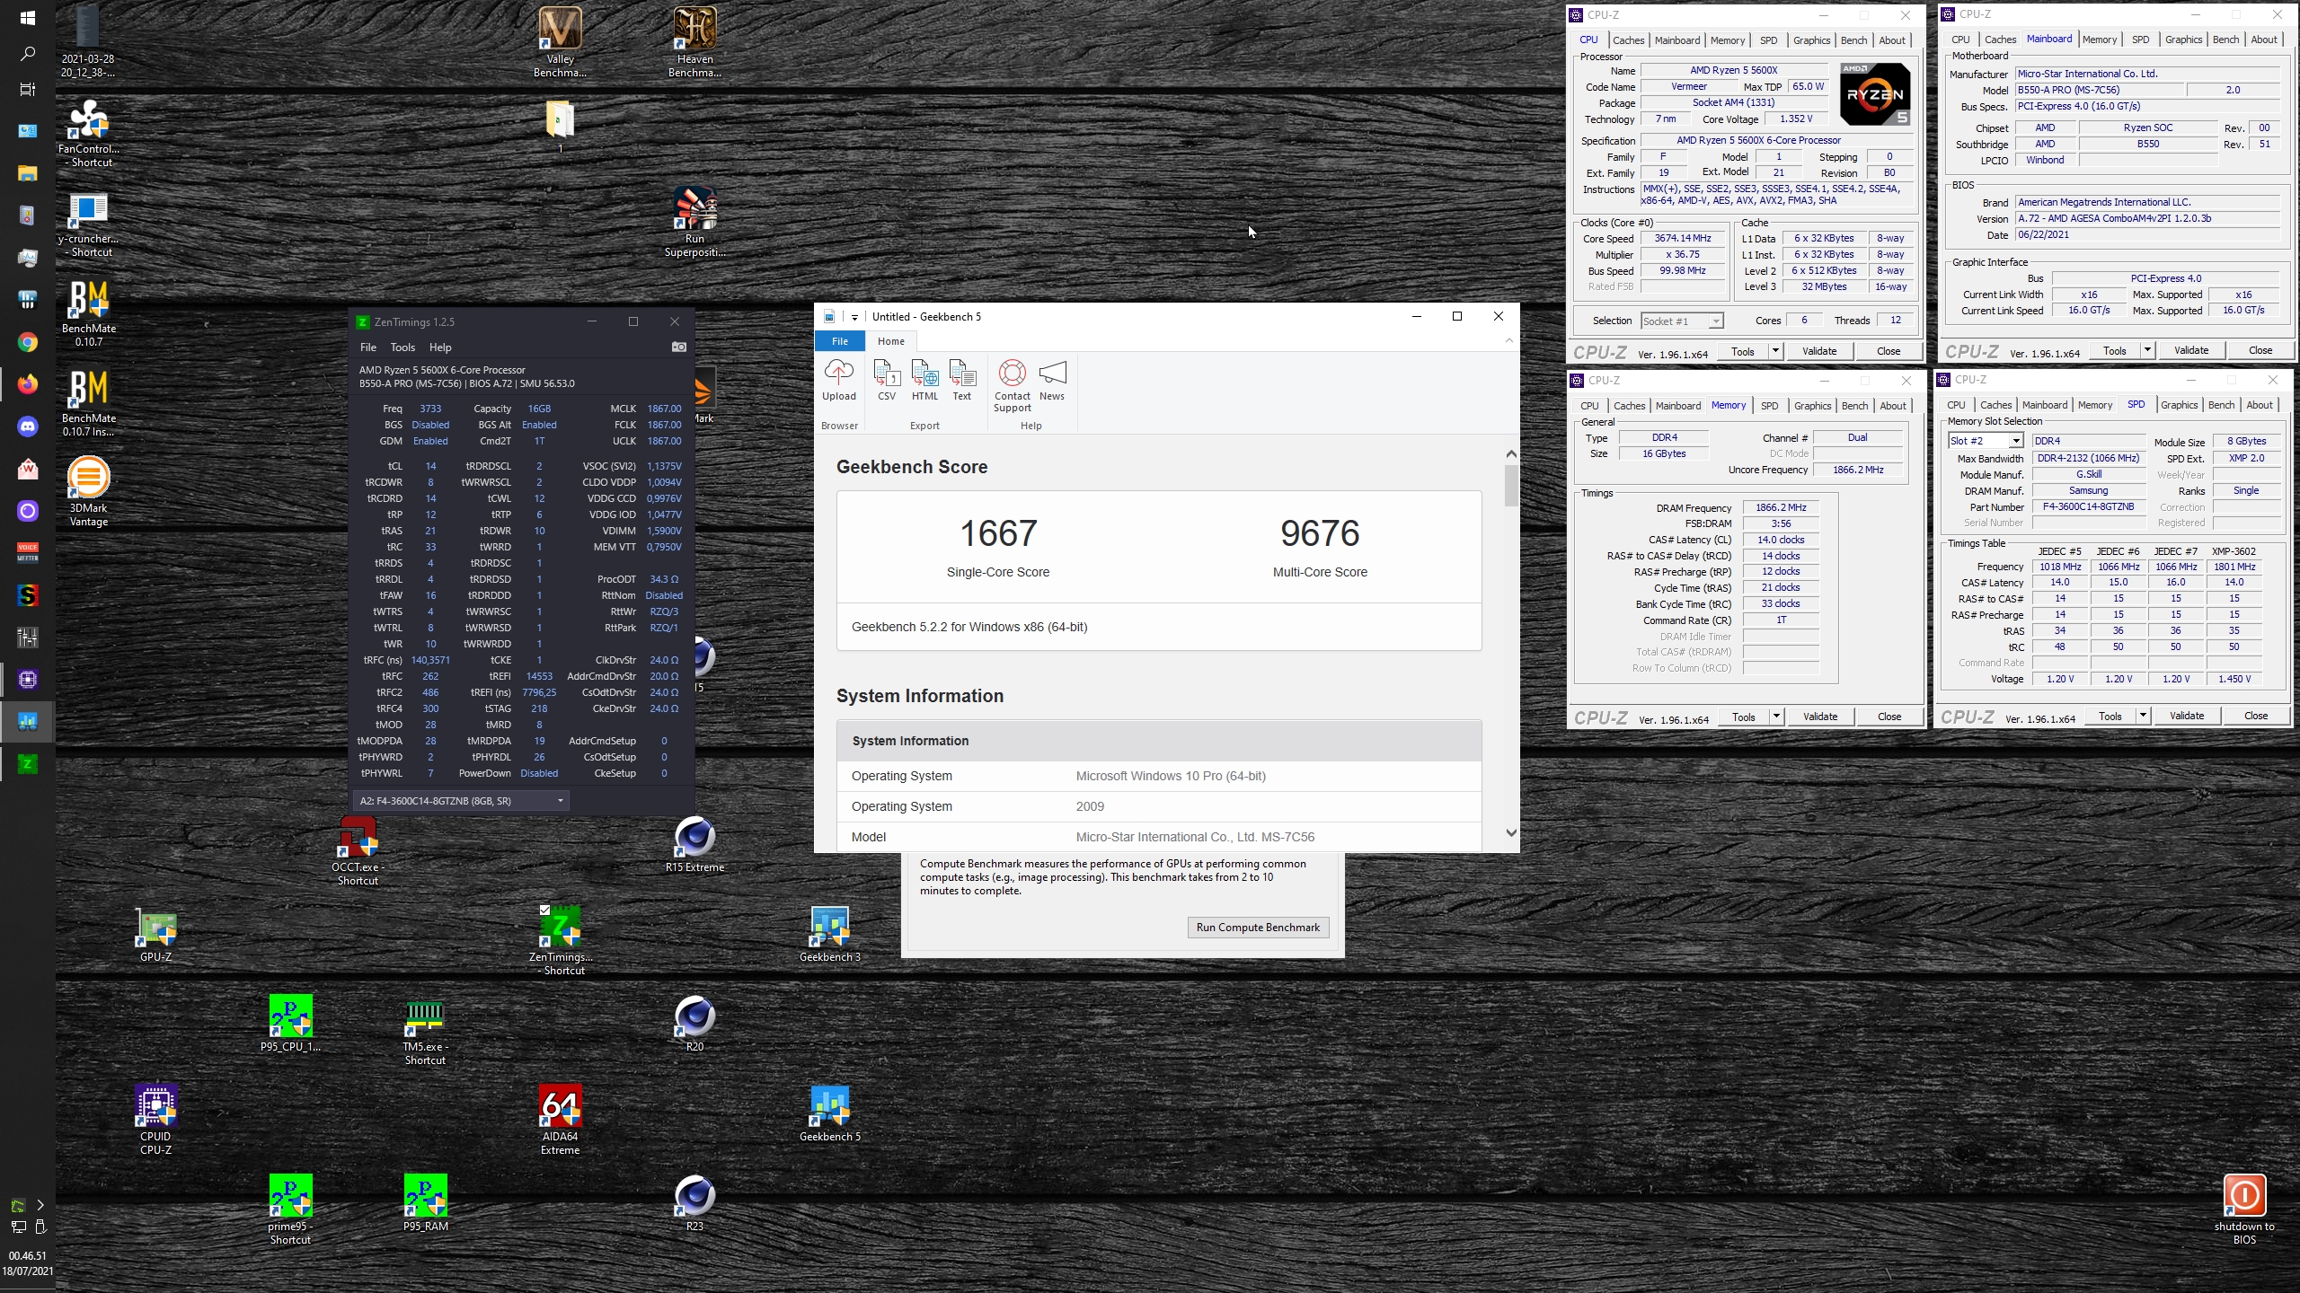2300x1293 pixels.
Task: Click Single-Core Score value 1667
Action: pyautogui.click(x=998, y=533)
